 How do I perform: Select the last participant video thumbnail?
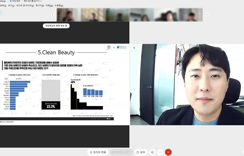[191, 15]
